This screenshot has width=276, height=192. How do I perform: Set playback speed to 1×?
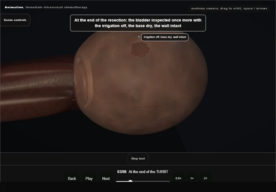point(192,178)
